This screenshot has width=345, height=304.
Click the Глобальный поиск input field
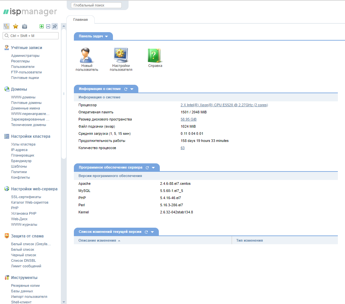(96, 5)
